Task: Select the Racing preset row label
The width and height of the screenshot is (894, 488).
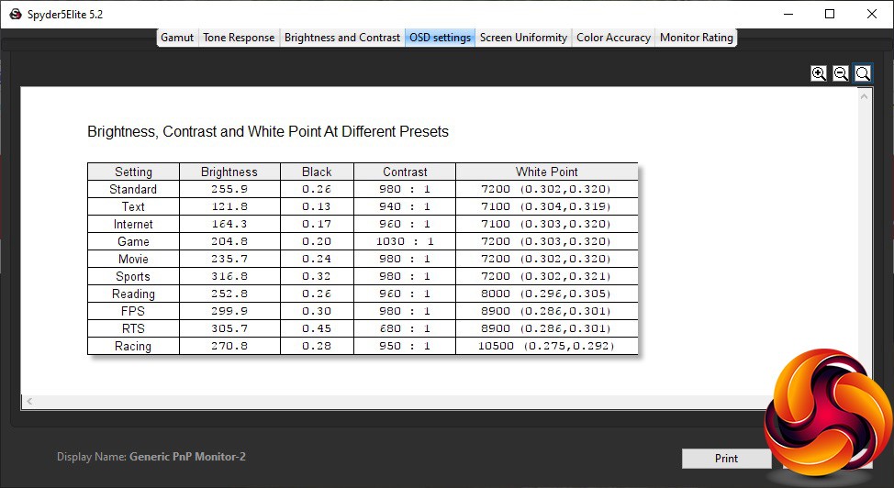Action: (x=133, y=346)
